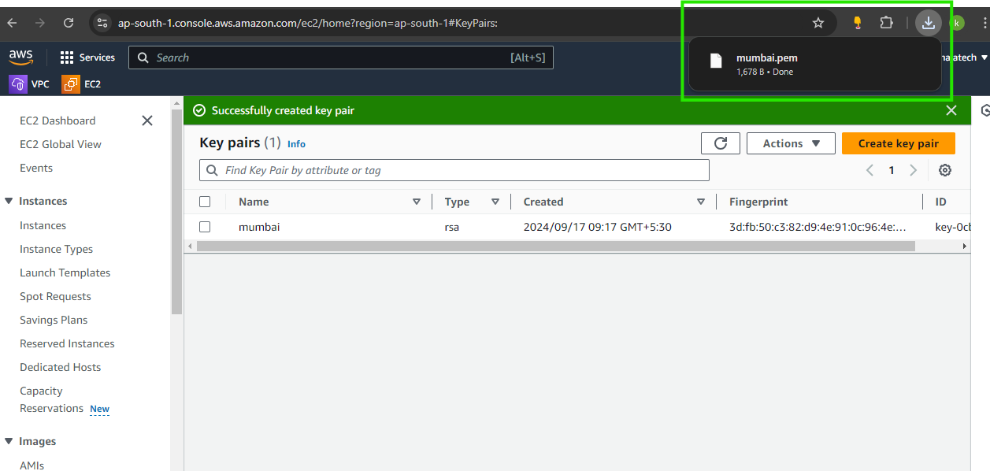The height and width of the screenshot is (471, 990).
Task: Click Create key pair button
Action: coord(898,143)
